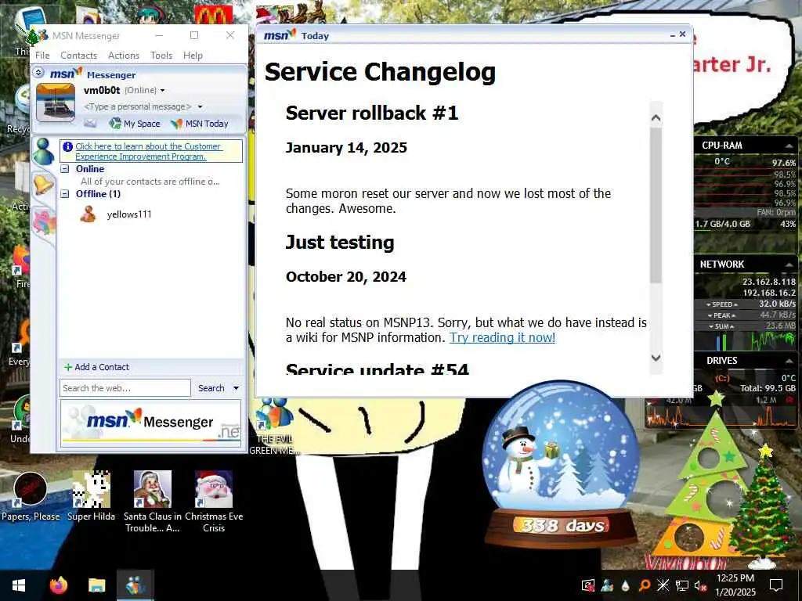Viewport: 802px width, 601px height.
Task: Open the personal message dropdown arrow
Action: [200, 106]
